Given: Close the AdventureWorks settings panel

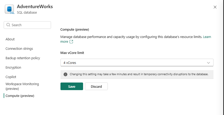Looking at the screenshot, I should pyautogui.click(x=215, y=7).
